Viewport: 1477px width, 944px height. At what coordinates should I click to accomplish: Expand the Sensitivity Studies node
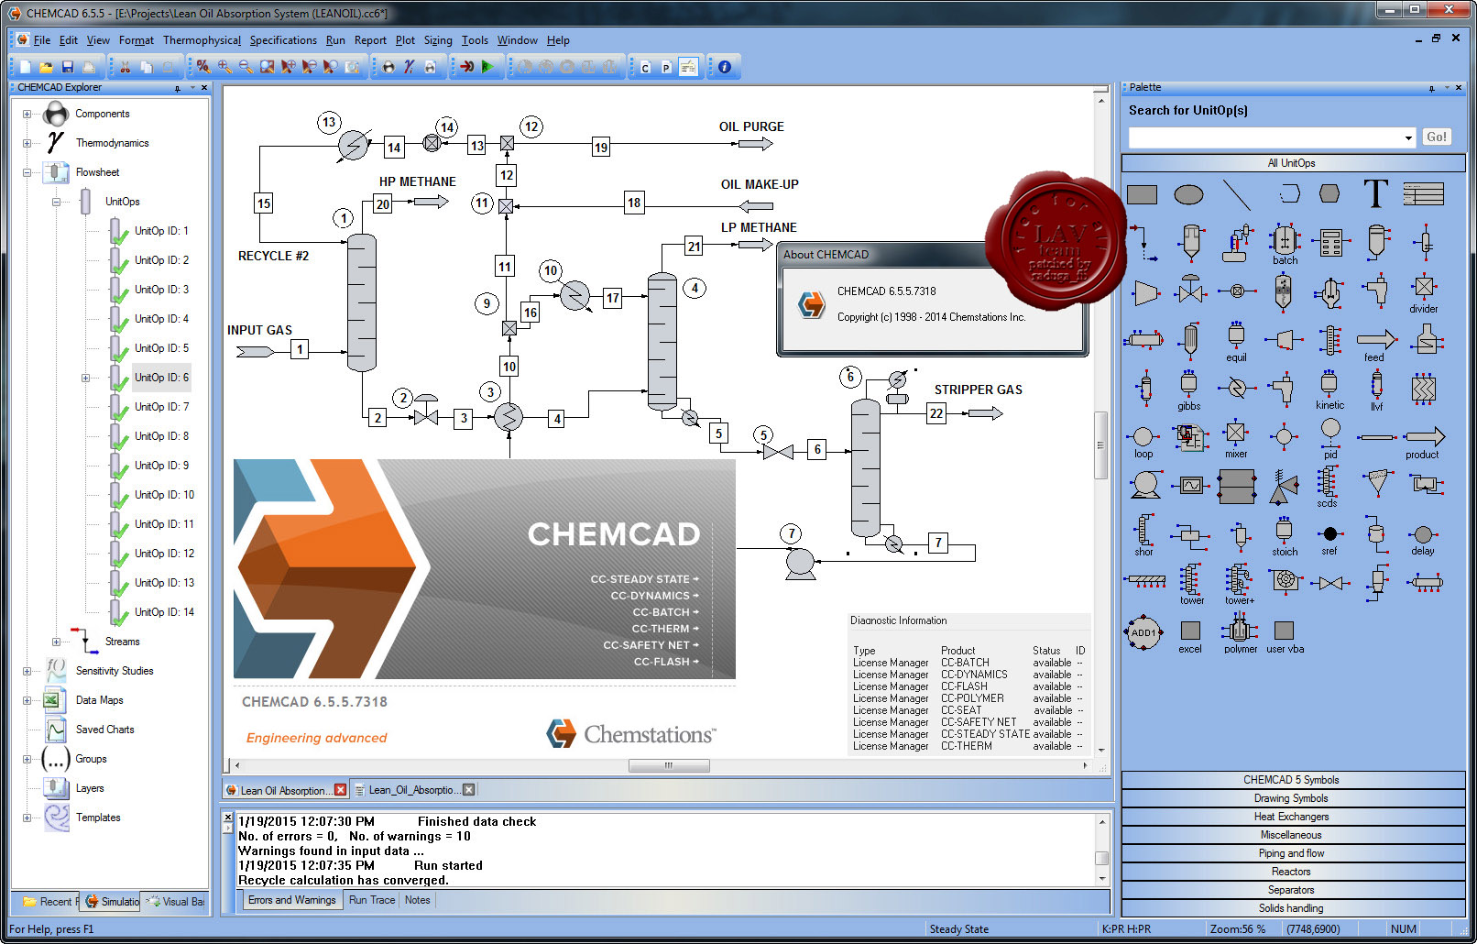(27, 671)
